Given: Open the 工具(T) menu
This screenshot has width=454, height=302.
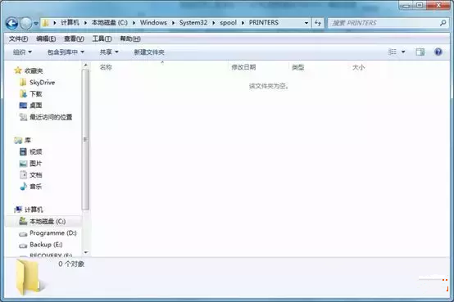Looking at the screenshot, I should (x=102, y=38).
